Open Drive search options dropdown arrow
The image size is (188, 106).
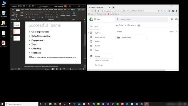(165, 19)
